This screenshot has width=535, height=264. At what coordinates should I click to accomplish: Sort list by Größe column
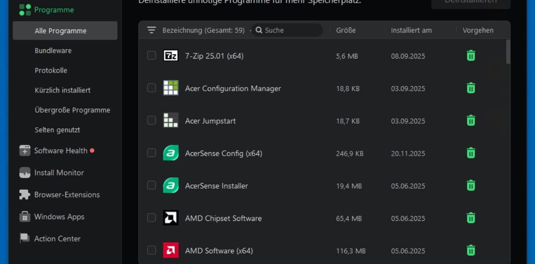pos(346,30)
